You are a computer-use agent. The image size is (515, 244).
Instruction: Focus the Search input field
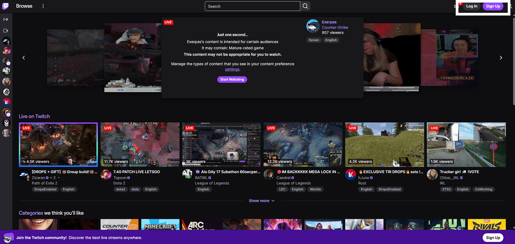click(x=252, y=6)
